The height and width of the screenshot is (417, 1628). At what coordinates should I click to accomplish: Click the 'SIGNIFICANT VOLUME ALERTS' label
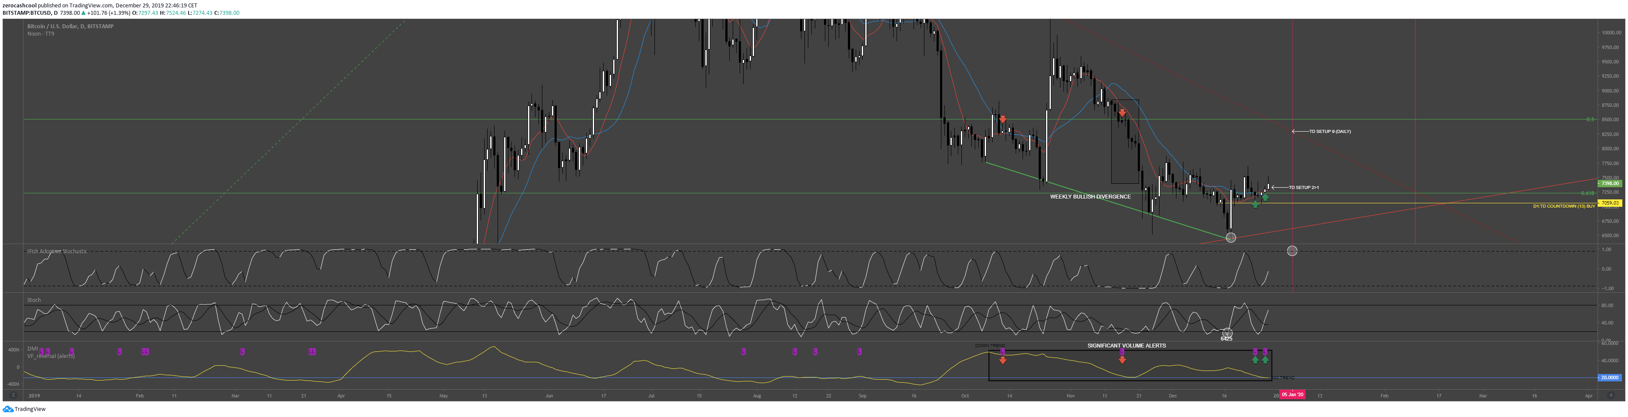pyautogui.click(x=1126, y=346)
